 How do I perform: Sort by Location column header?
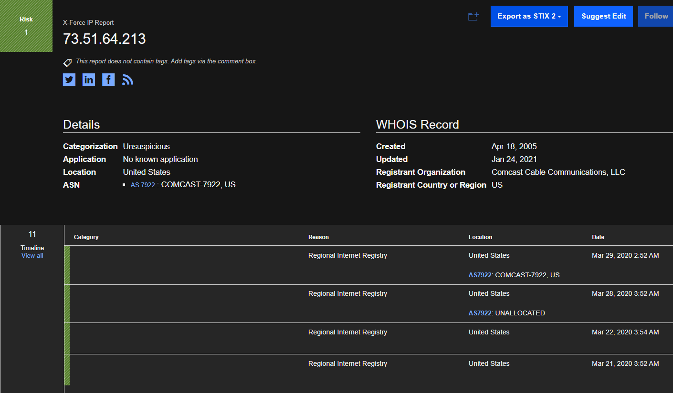pos(481,237)
